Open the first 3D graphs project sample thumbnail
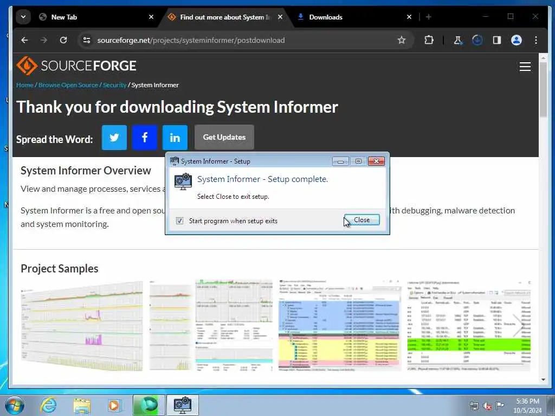This screenshot has width=555, height=416. [82, 326]
